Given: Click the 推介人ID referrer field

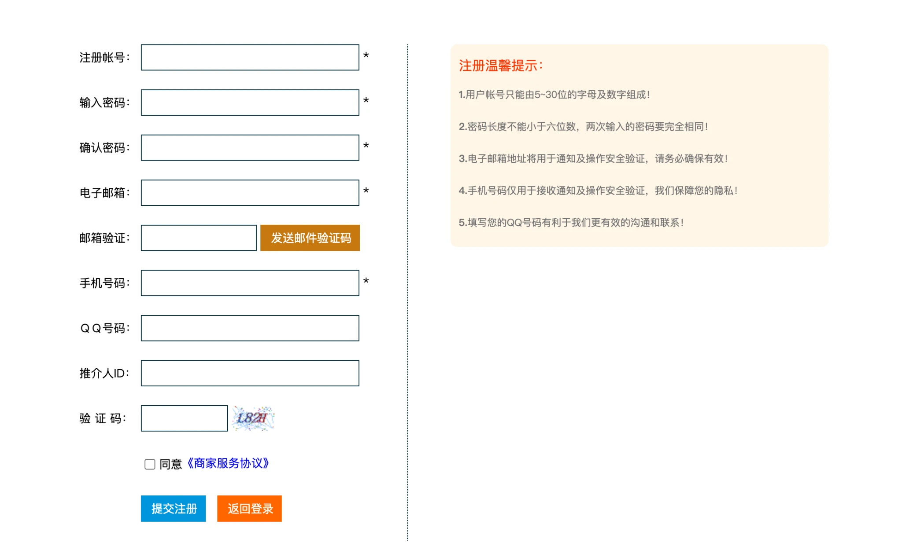Looking at the screenshot, I should pyautogui.click(x=250, y=373).
